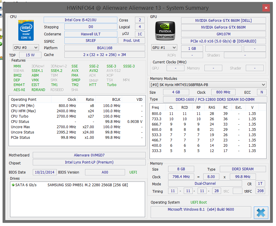Click the SAMSUNG SSD PM851 drive entry
This screenshot has width=276, height=226.
[x=87, y=185]
